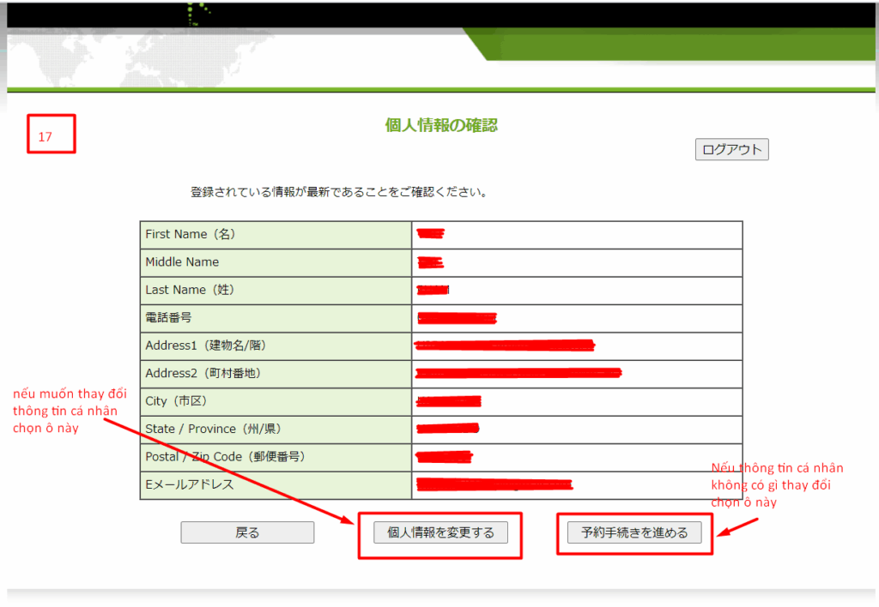The image size is (879, 607).
Task: Click the red box numbered 17
Action: [51, 134]
